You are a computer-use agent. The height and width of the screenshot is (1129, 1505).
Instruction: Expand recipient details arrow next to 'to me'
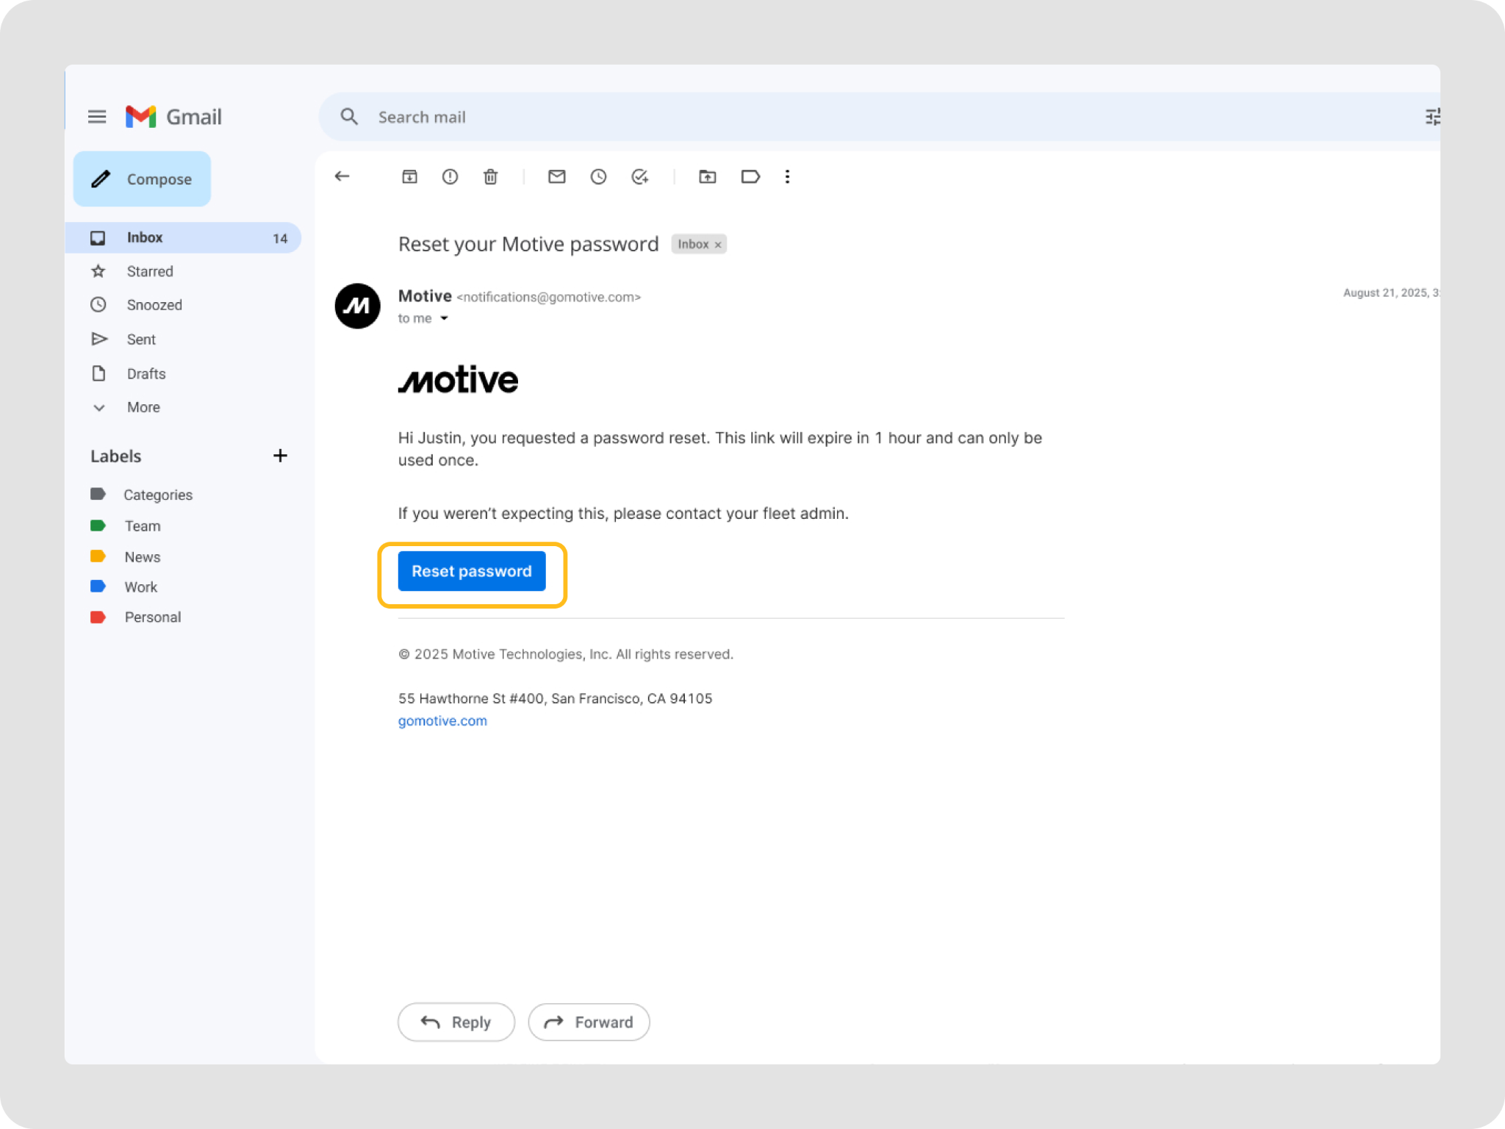(444, 318)
